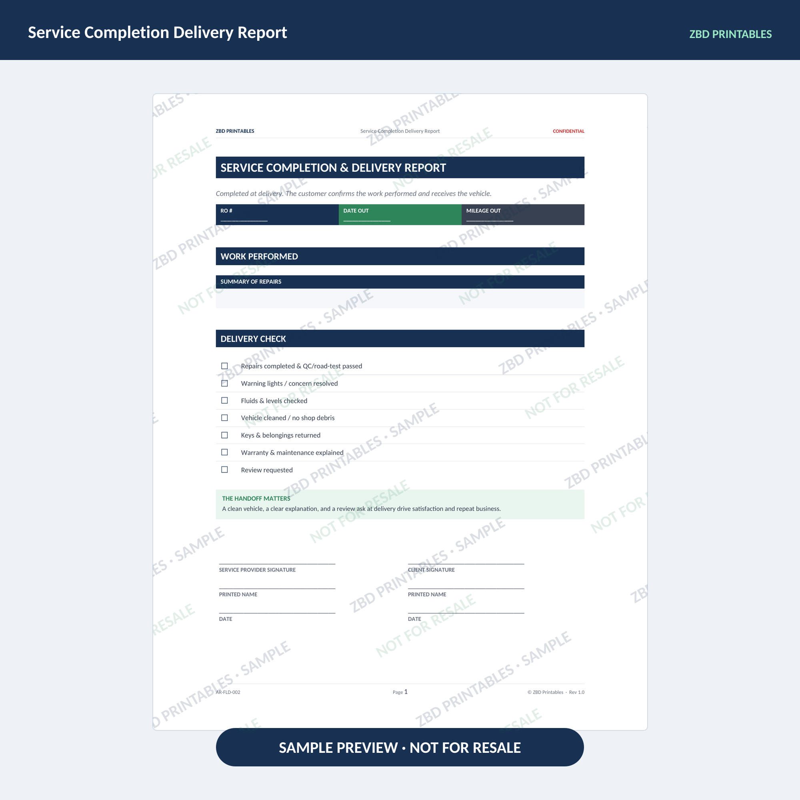Check 'Repairs completed & QC/road-test passed' box
800x800 pixels.
click(224, 366)
